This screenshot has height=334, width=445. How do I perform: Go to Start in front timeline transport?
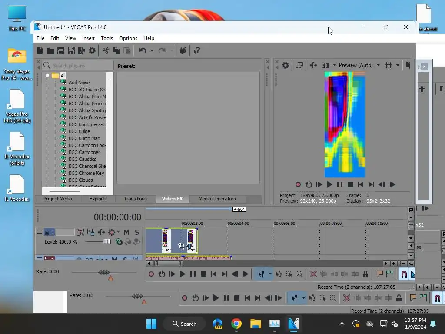point(214,274)
